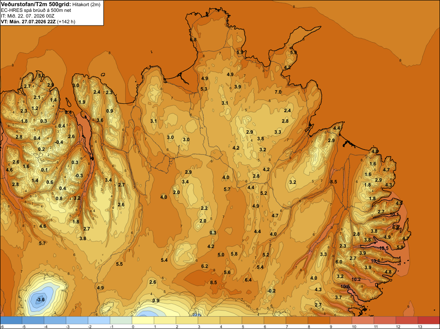Click the legend color swatch between -6 and -5

[11, 320]
